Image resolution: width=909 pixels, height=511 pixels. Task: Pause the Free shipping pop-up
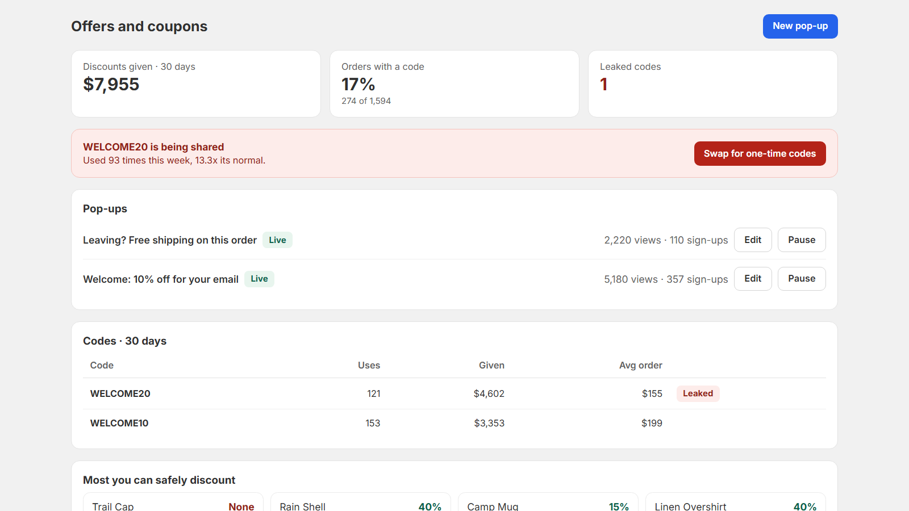[802, 240]
